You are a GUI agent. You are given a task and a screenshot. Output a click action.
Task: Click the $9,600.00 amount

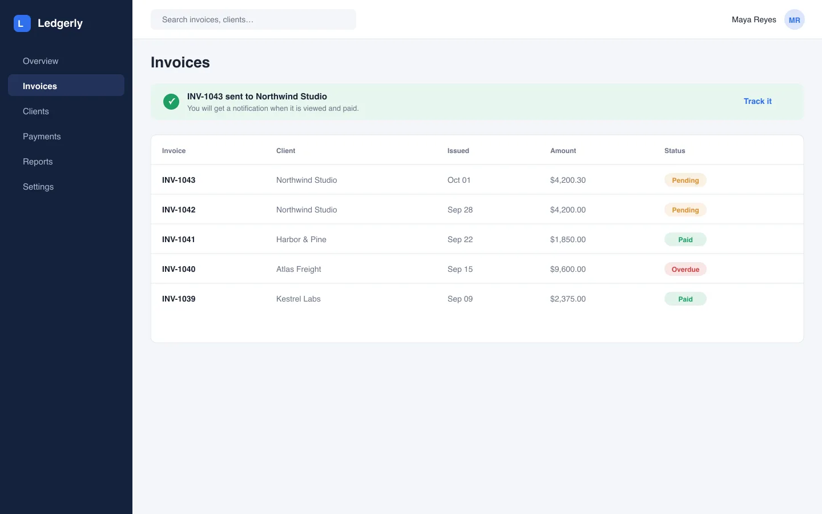tap(568, 269)
